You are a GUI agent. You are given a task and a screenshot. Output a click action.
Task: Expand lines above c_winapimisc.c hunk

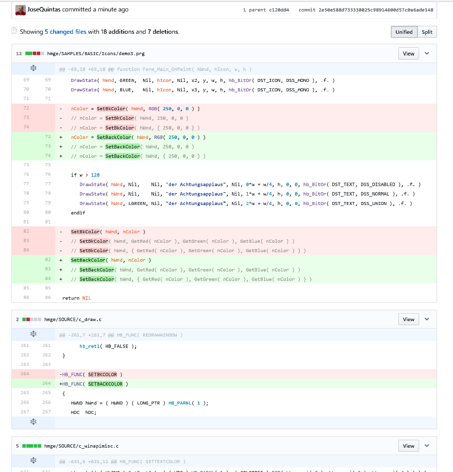(33, 461)
